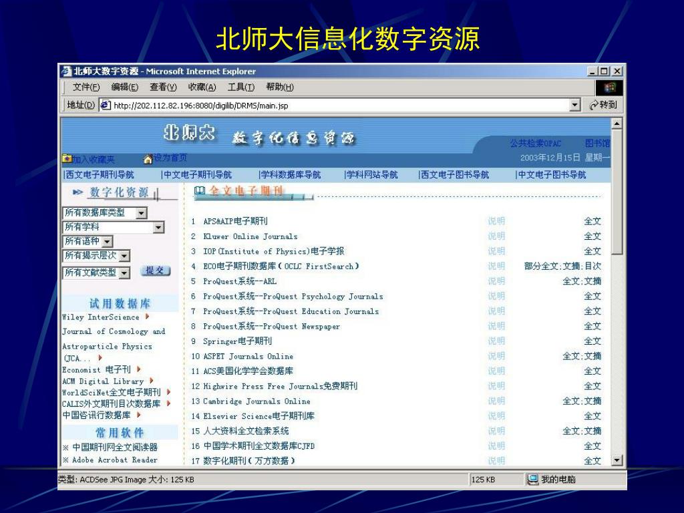The width and height of the screenshot is (684, 513).
Task: Open 中文电子期刊导航 navigation tab
Action: [196, 175]
